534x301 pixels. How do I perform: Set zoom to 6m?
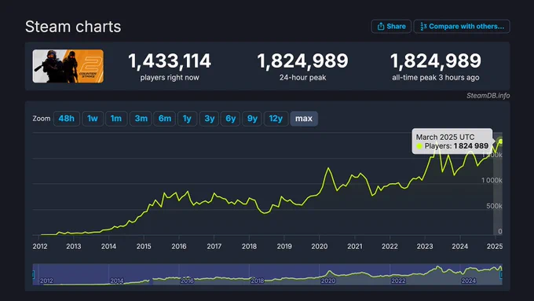point(165,119)
